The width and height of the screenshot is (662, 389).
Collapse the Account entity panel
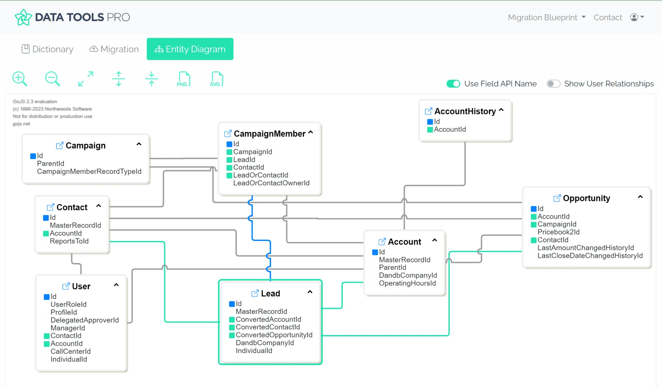435,240
